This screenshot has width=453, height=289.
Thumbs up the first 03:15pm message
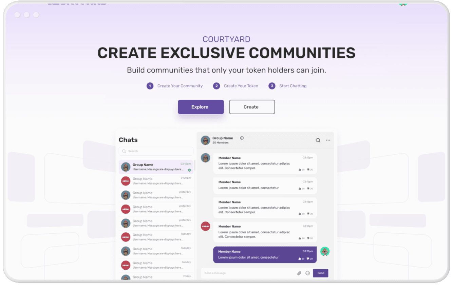pyautogui.click(x=300, y=170)
